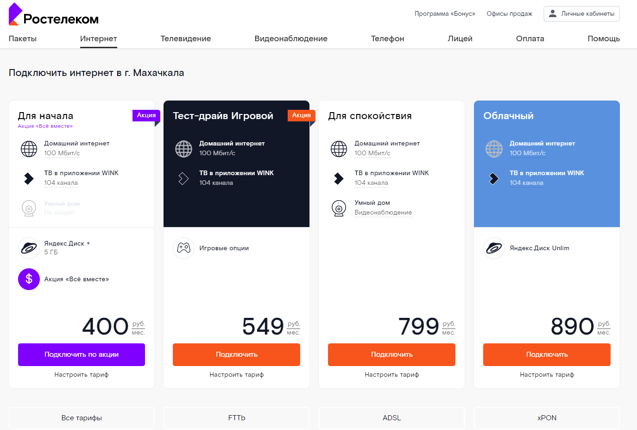
Task: Open the Видеонаблюдение menu
Action: pyautogui.click(x=291, y=38)
